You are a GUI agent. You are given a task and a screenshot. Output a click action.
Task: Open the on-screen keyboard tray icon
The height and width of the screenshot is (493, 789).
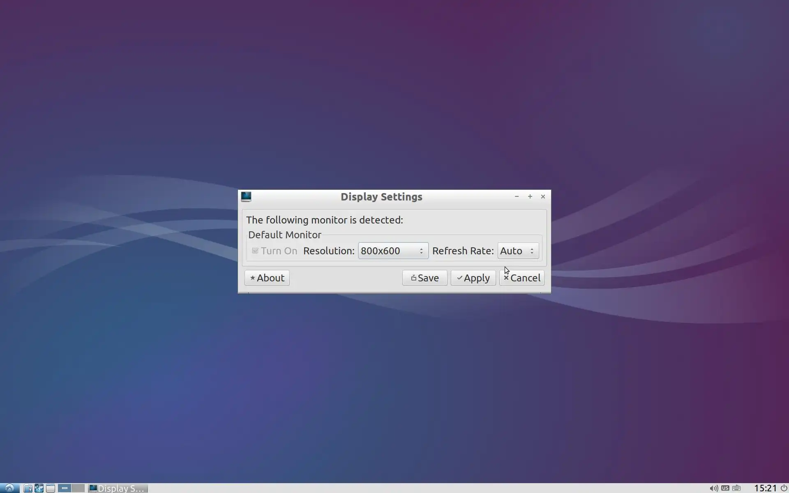pos(736,488)
